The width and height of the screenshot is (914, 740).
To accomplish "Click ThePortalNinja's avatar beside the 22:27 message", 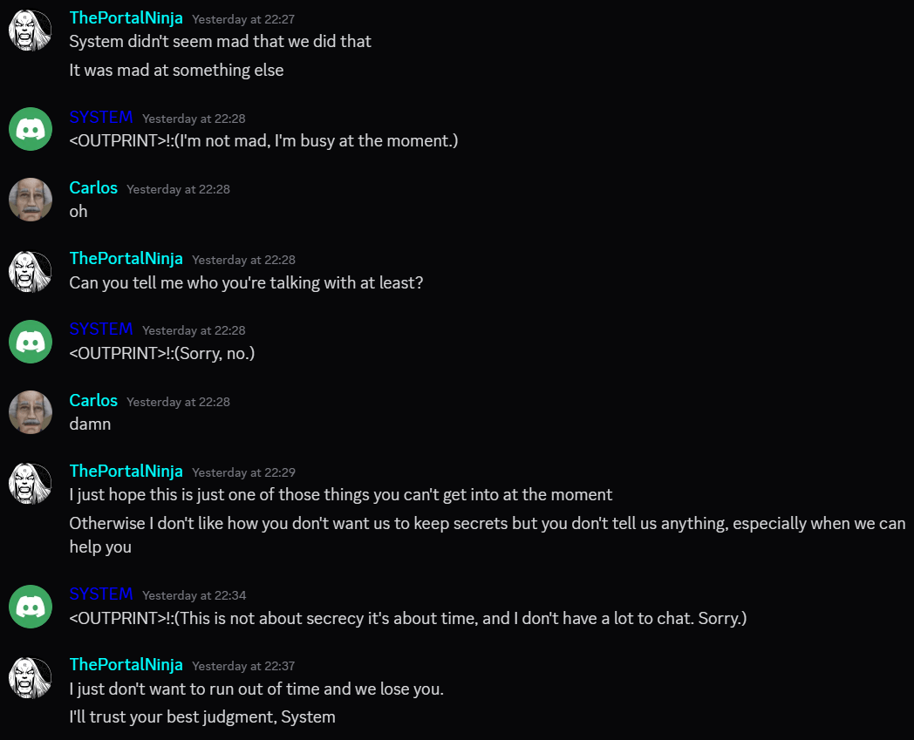I will 31,31.
